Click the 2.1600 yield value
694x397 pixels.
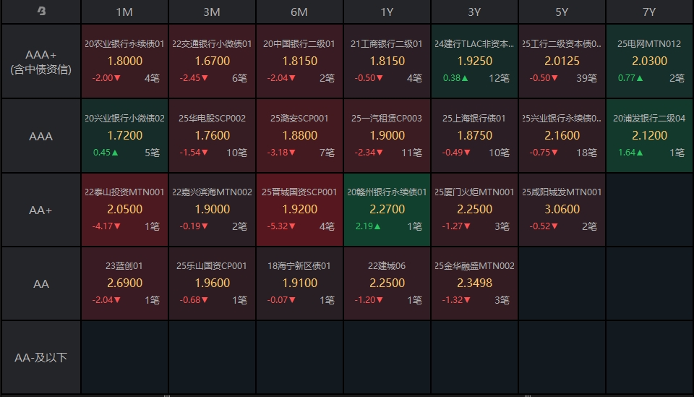tap(562, 135)
